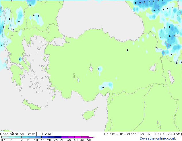Click the 30–35 mm purple legend box
This screenshot has width=182, height=141.
64,137
